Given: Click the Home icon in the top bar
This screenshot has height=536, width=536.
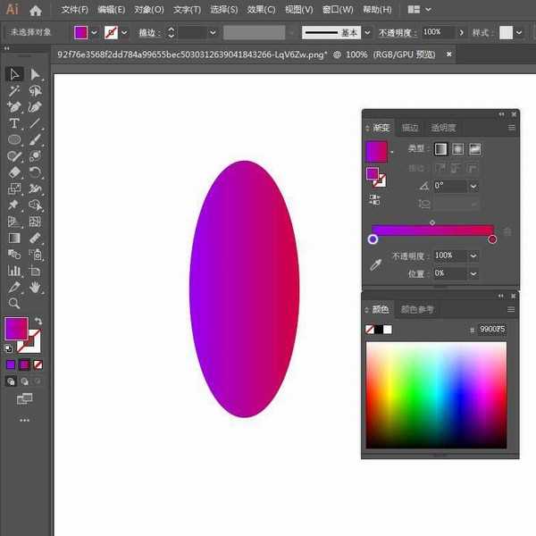Looking at the screenshot, I should click(x=36, y=10).
